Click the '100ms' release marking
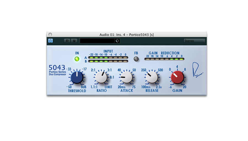248x141 pixels. 146,87
